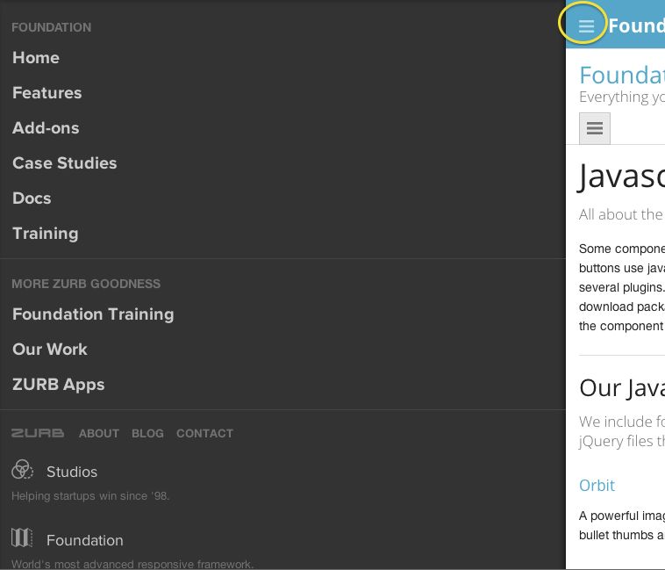This screenshot has width=665, height=570.
Task: Click the Studios circles icon
Action: (x=22, y=469)
